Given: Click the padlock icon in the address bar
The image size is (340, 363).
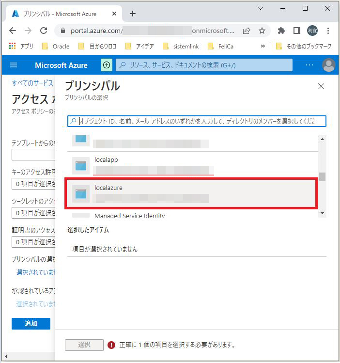Looking at the screenshot, I should 62,31.
